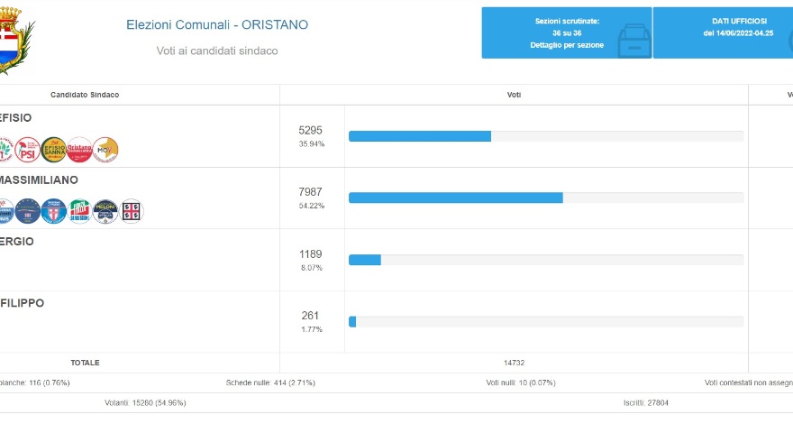Screen dimensions: 793x433
Task: Click the four moors Sardinian flag logo
Action: (x=132, y=211)
